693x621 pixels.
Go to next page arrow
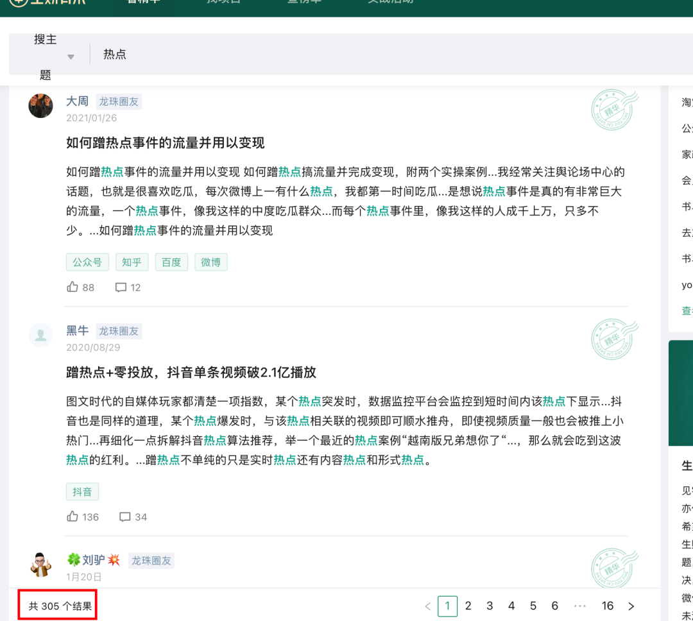(631, 606)
